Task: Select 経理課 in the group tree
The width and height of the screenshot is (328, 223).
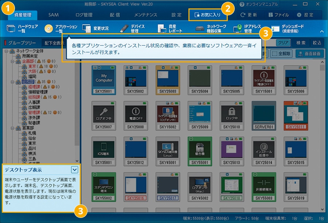Action: (34, 87)
